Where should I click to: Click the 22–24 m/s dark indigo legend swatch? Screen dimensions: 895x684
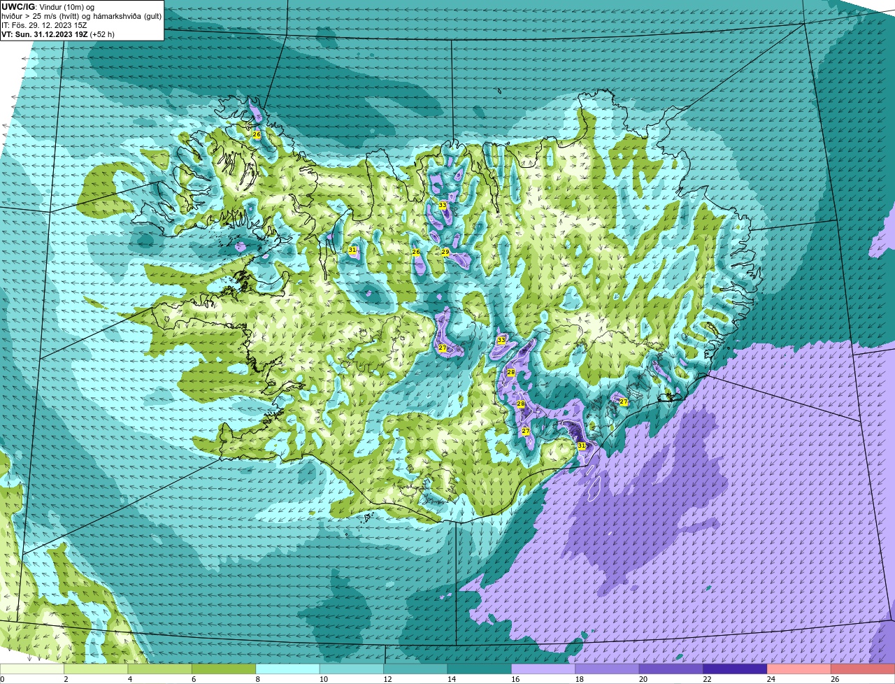point(736,669)
